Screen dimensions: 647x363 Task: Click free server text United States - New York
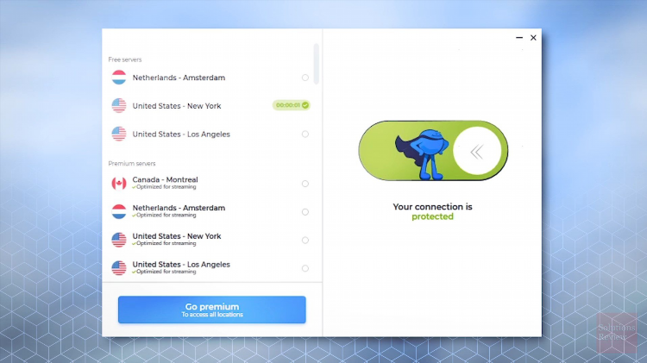[x=177, y=106]
